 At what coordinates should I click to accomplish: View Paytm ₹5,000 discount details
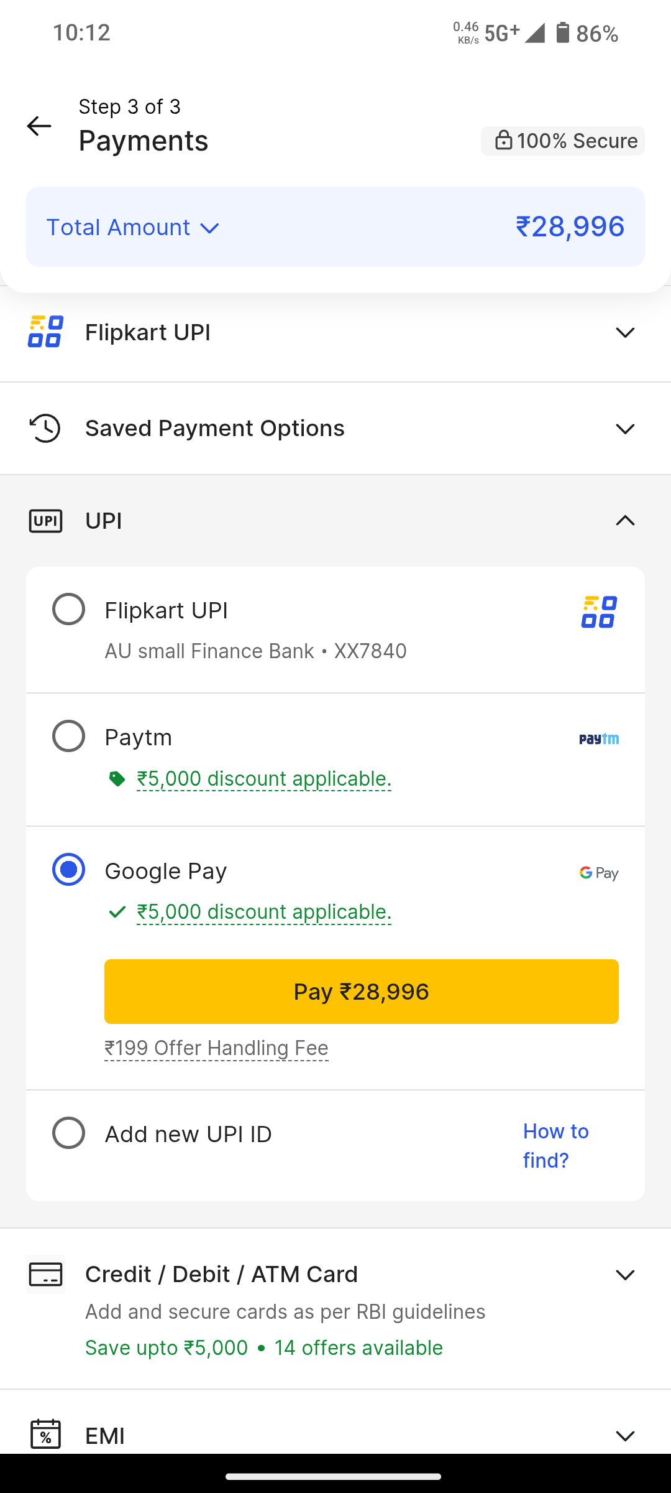coord(263,779)
